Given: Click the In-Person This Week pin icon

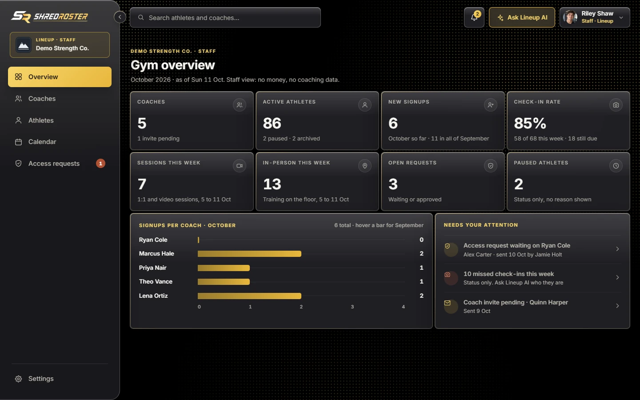Looking at the screenshot, I should tap(365, 166).
